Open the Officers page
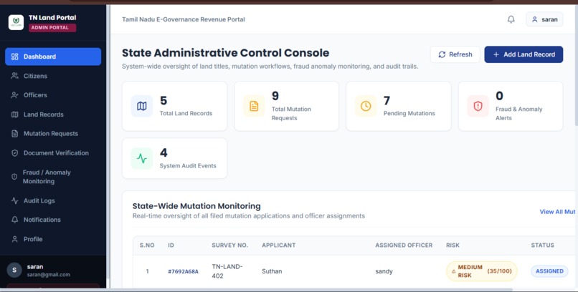Image resolution: width=578 pixels, height=292 pixels. click(x=53, y=95)
